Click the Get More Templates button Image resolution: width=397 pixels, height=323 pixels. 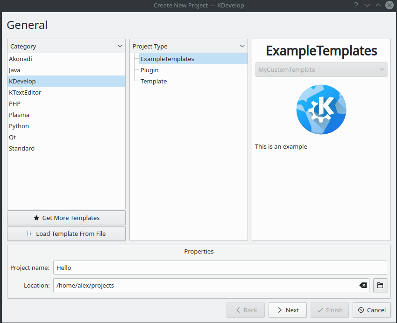click(66, 218)
